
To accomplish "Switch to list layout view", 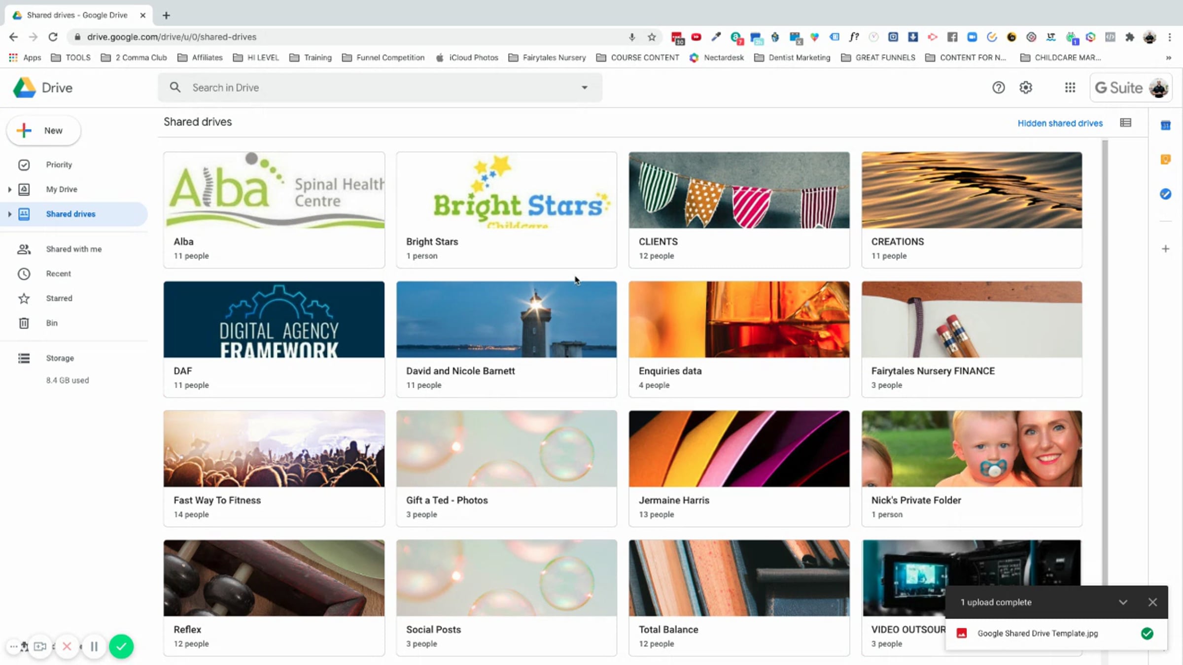I will coord(1125,123).
